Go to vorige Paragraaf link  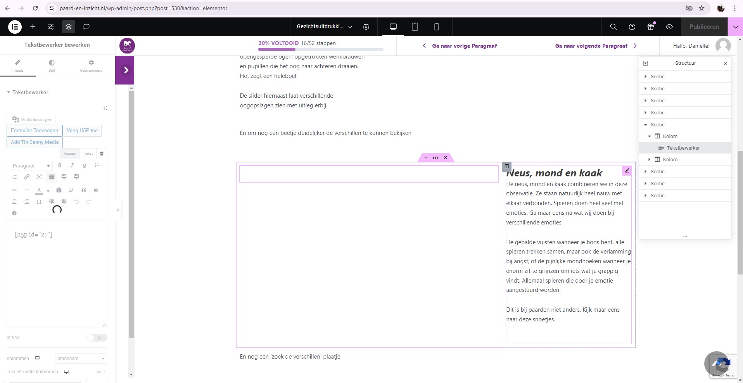tap(460, 46)
